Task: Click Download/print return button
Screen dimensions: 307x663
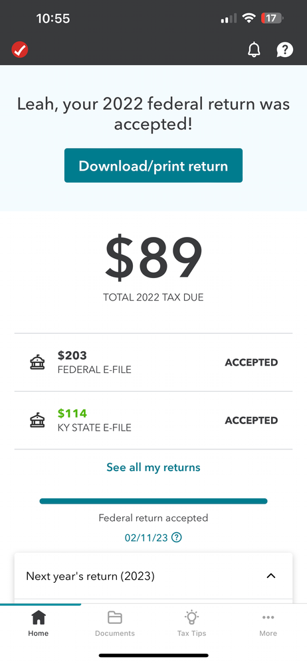Action: pos(153,165)
